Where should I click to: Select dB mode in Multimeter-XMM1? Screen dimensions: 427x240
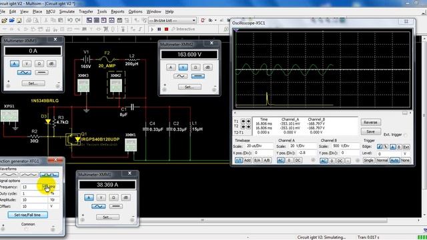pos(125,197)
